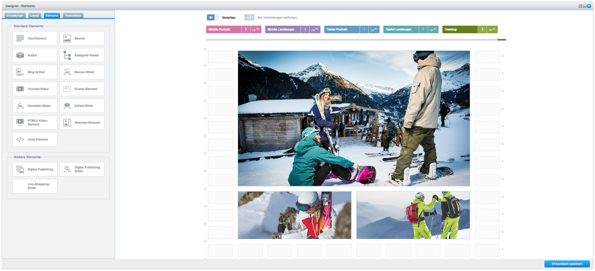Viewport: 595px width, 271px height.
Task: Choose the Live-Shopping-Slider element
Action: point(35,186)
